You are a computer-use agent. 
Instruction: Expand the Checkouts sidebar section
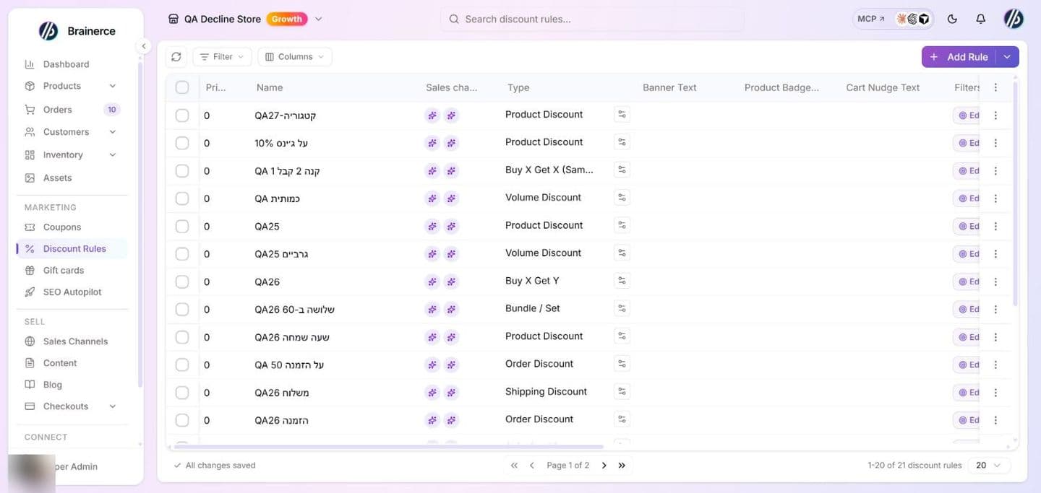click(113, 406)
